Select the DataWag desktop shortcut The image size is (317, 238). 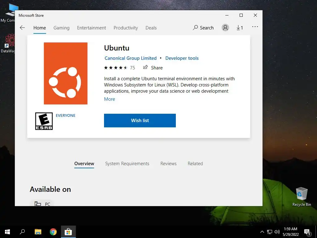8,43
